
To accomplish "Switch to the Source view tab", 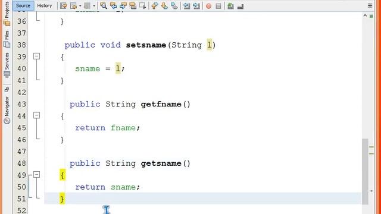I will point(23,5).
